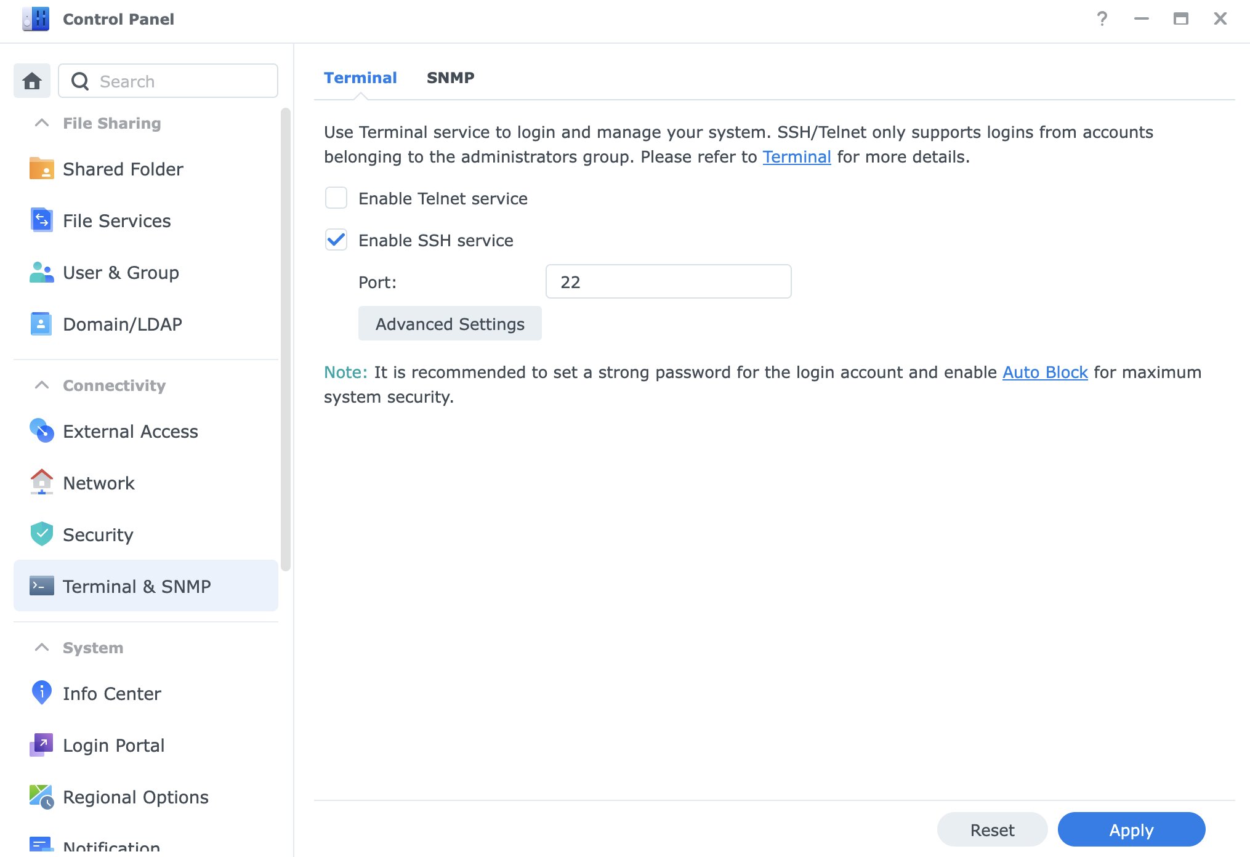
Task: Enable Telnet service checkbox
Action: [x=336, y=198]
